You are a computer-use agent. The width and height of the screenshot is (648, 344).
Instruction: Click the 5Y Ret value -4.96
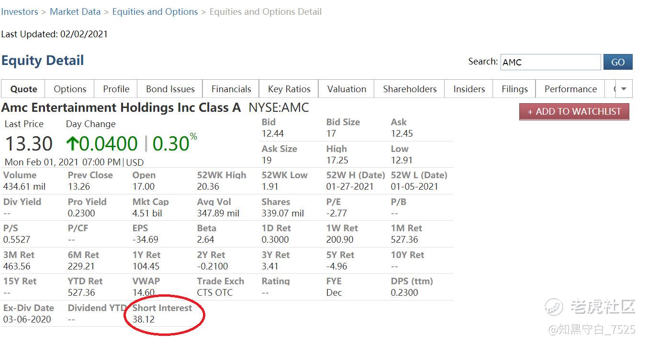pos(337,267)
